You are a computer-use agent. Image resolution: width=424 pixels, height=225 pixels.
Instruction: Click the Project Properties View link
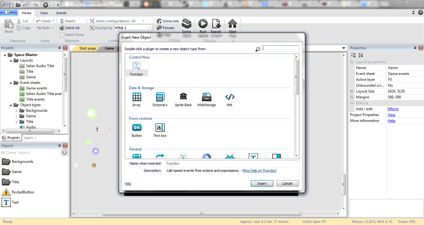[x=391, y=115]
